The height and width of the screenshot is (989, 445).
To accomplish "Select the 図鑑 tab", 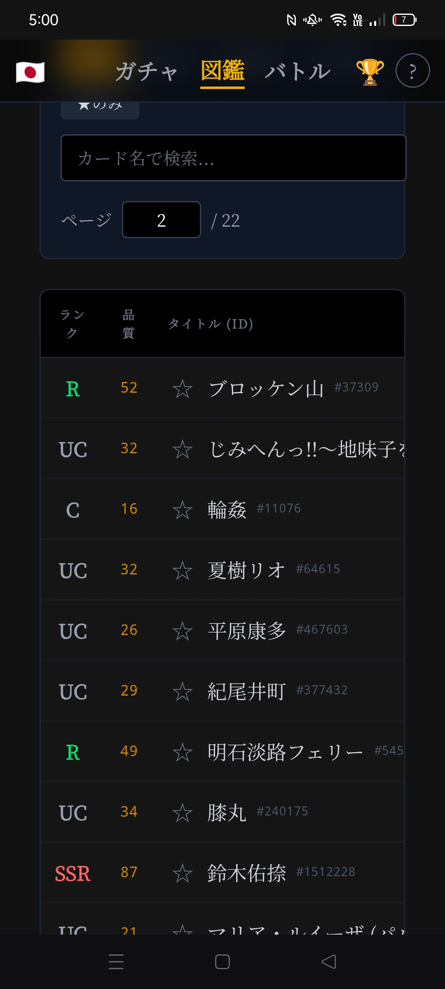I will pyautogui.click(x=222, y=71).
